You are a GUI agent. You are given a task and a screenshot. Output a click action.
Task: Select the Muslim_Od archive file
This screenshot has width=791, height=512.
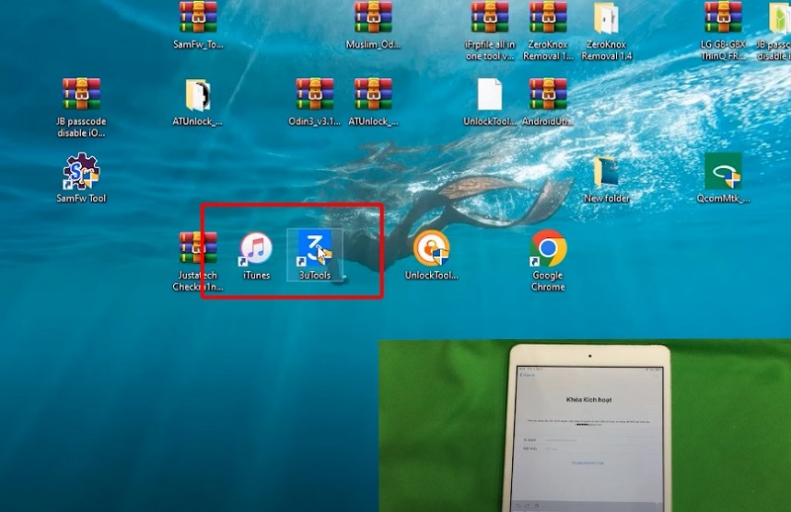373,18
